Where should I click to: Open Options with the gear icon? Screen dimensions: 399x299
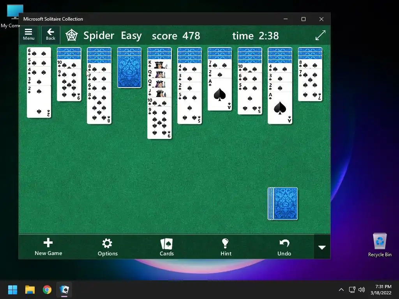tap(108, 246)
